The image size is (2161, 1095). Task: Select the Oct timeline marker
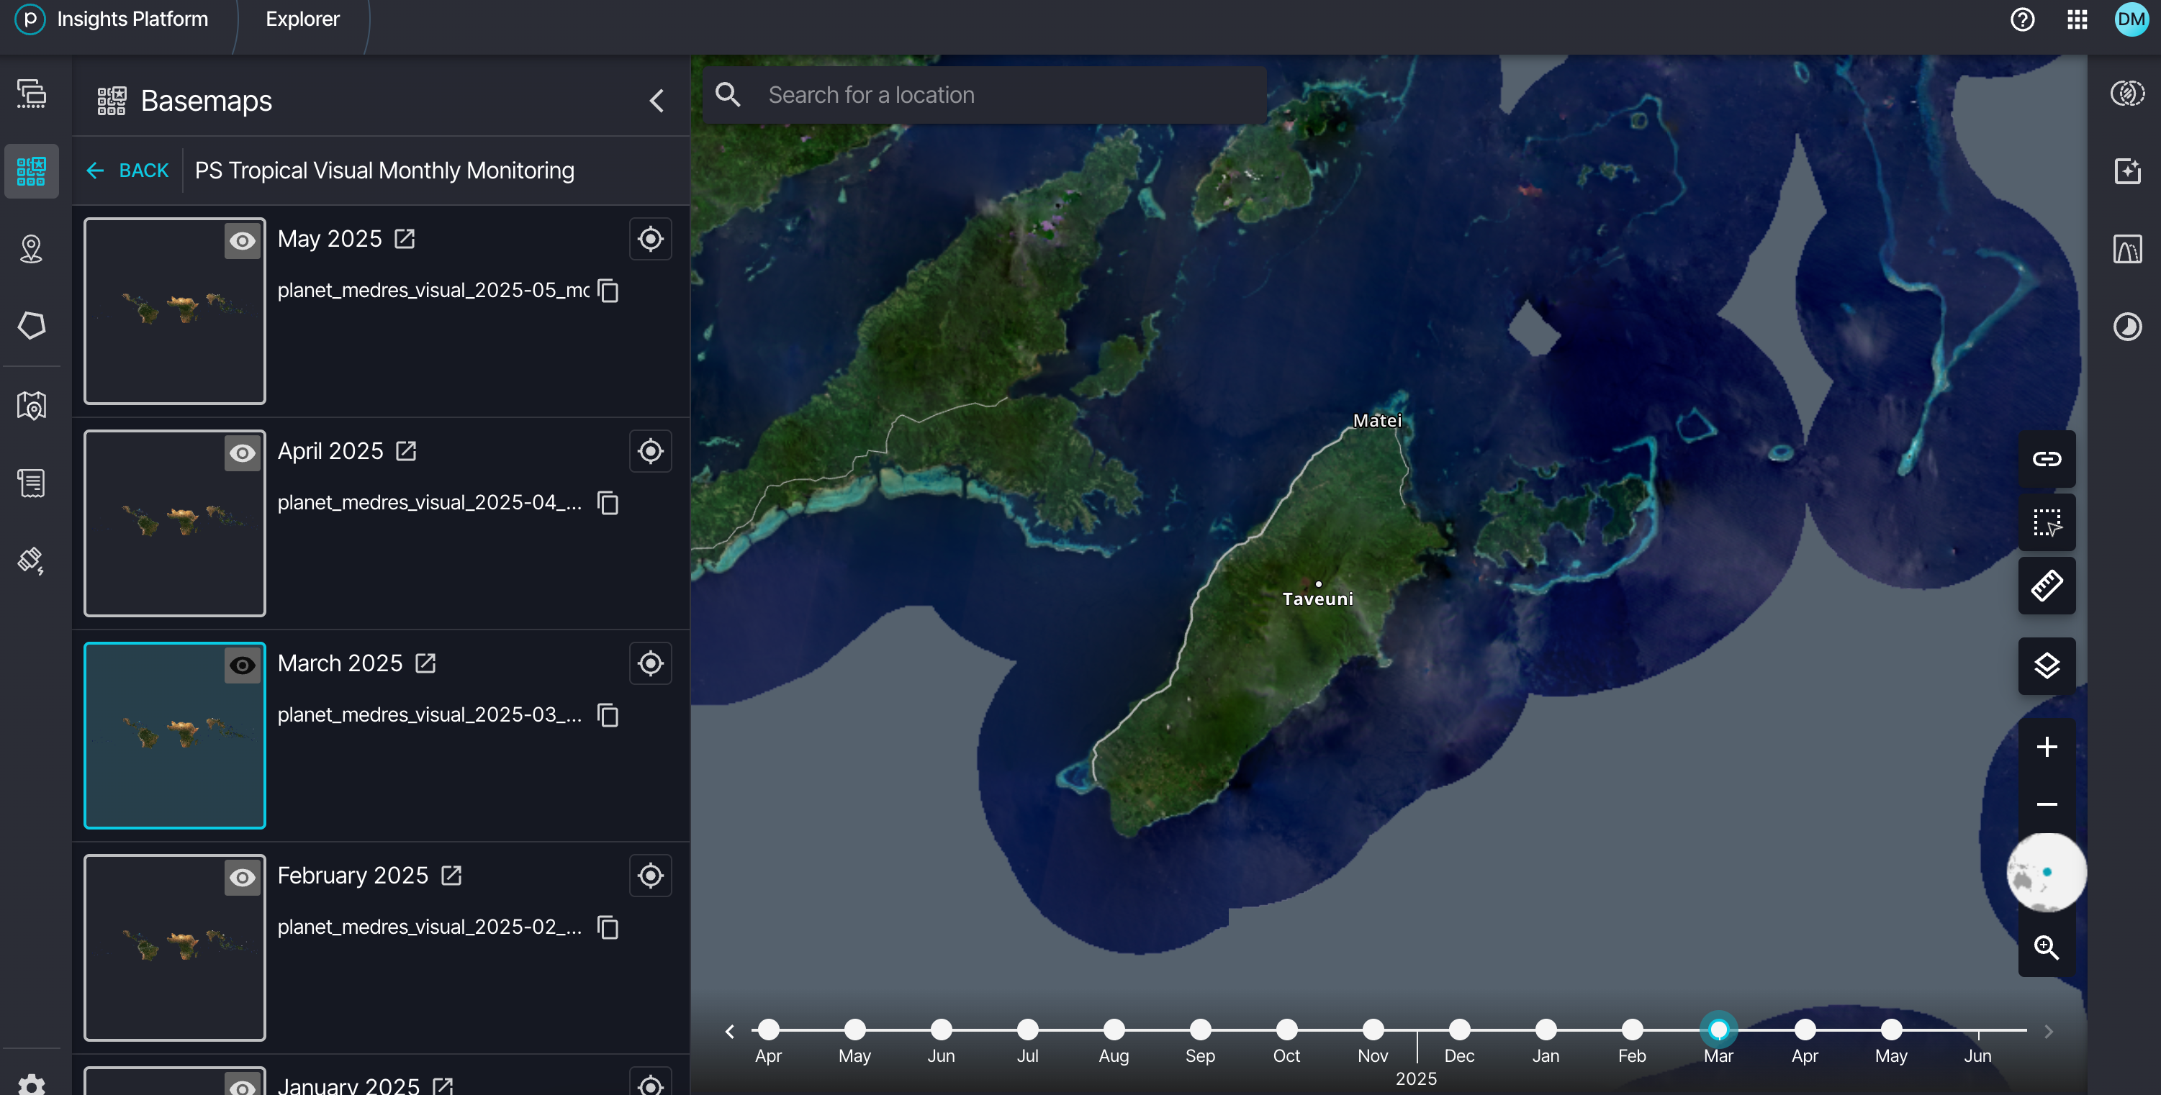[1287, 1030]
